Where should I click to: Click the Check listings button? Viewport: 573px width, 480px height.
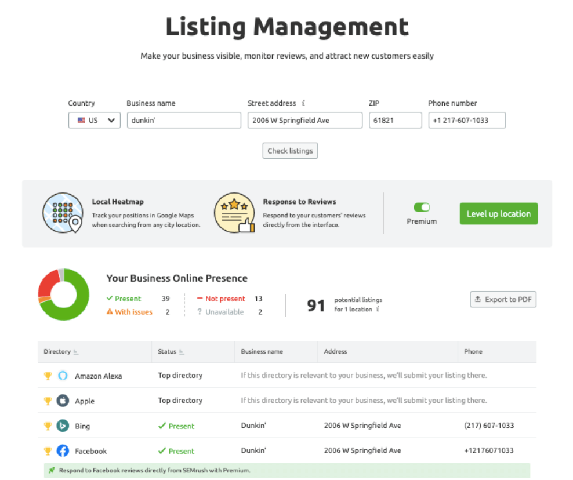290,151
